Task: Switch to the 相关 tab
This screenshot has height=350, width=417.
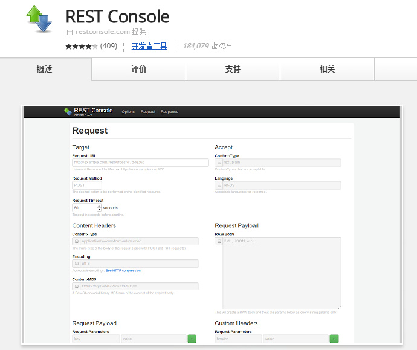Action: click(x=327, y=69)
